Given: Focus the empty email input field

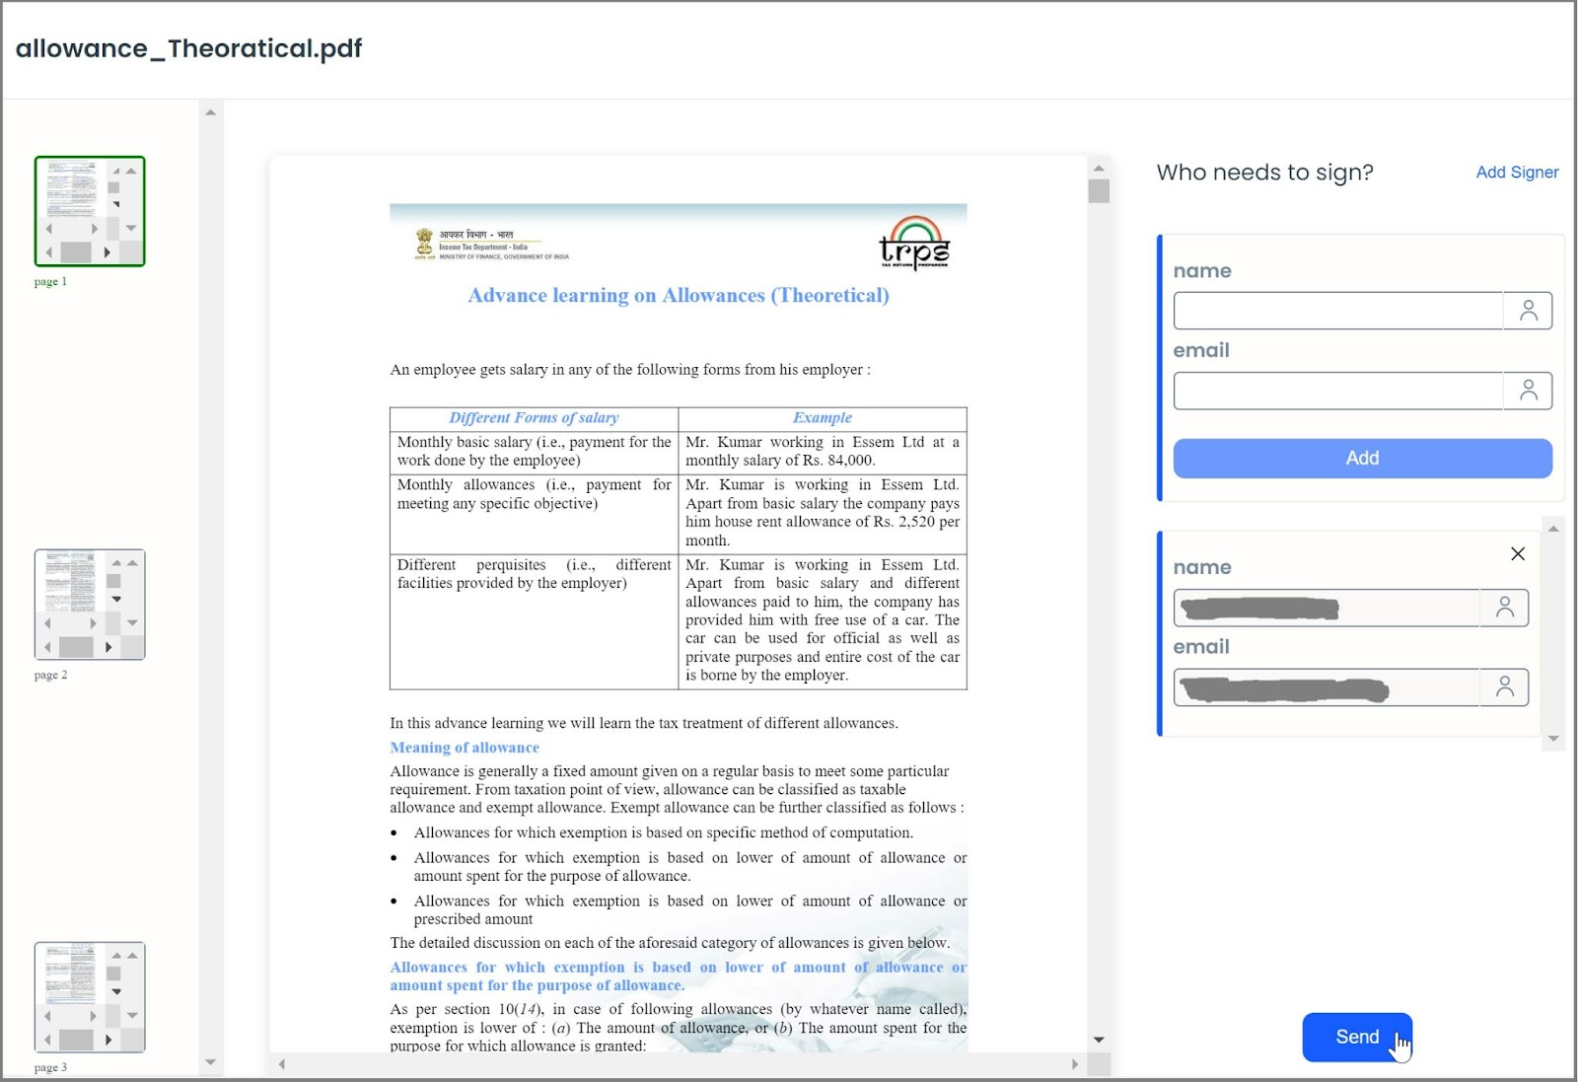Looking at the screenshot, I should (1338, 391).
